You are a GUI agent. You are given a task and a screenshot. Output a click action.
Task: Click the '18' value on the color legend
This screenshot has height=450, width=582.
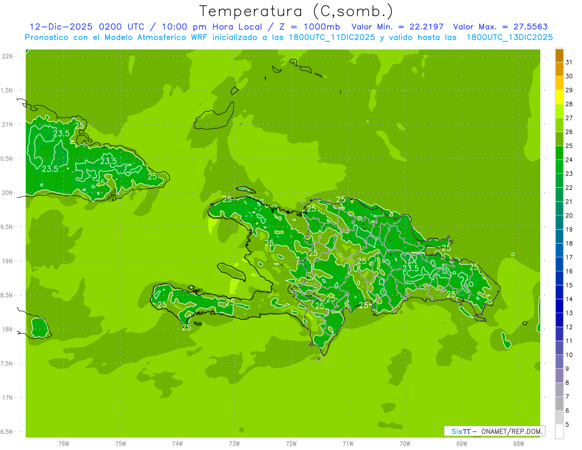pos(569,243)
